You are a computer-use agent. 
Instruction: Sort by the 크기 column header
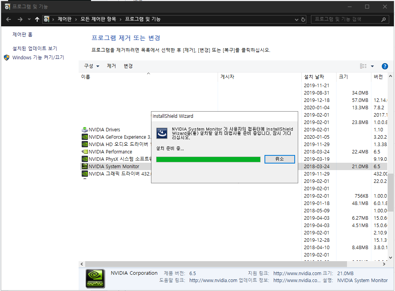coord(354,77)
